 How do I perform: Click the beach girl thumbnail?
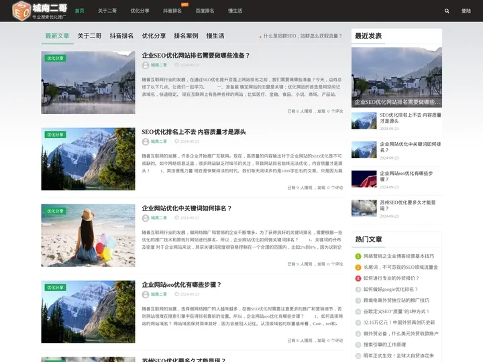click(x=88, y=235)
